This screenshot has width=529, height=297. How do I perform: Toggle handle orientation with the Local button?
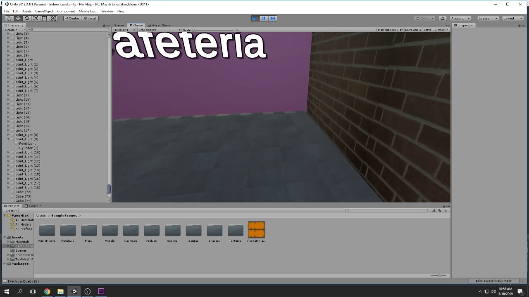click(90, 18)
